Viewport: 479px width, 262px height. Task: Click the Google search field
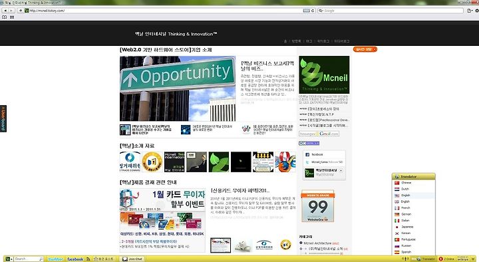pyautogui.click(x=391, y=11)
